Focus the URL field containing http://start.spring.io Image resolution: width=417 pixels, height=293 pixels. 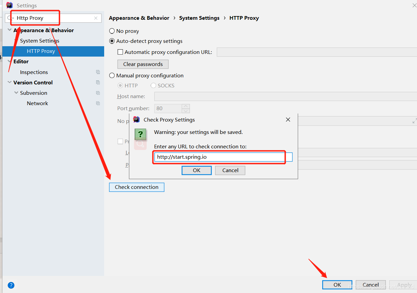point(223,157)
